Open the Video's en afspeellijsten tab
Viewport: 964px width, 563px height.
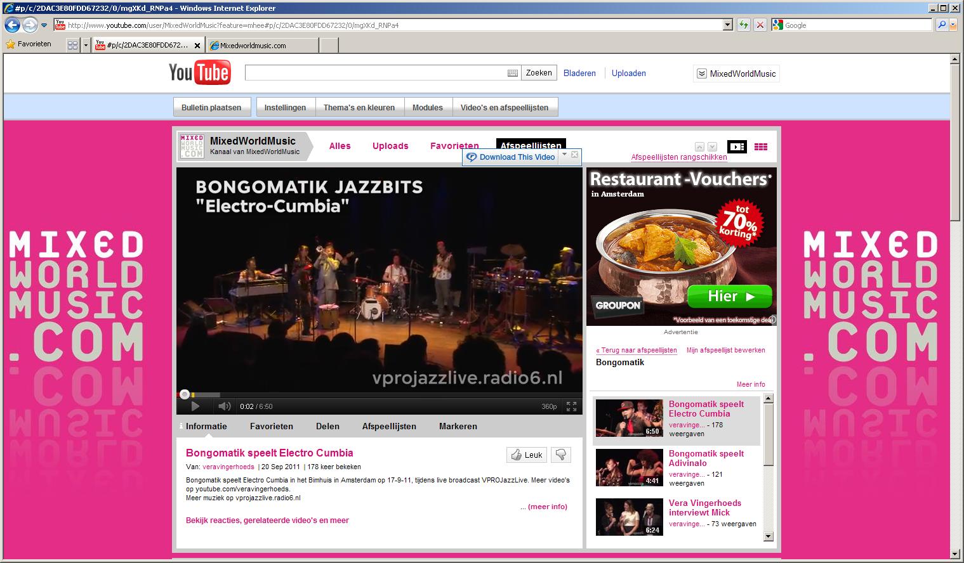coord(505,107)
